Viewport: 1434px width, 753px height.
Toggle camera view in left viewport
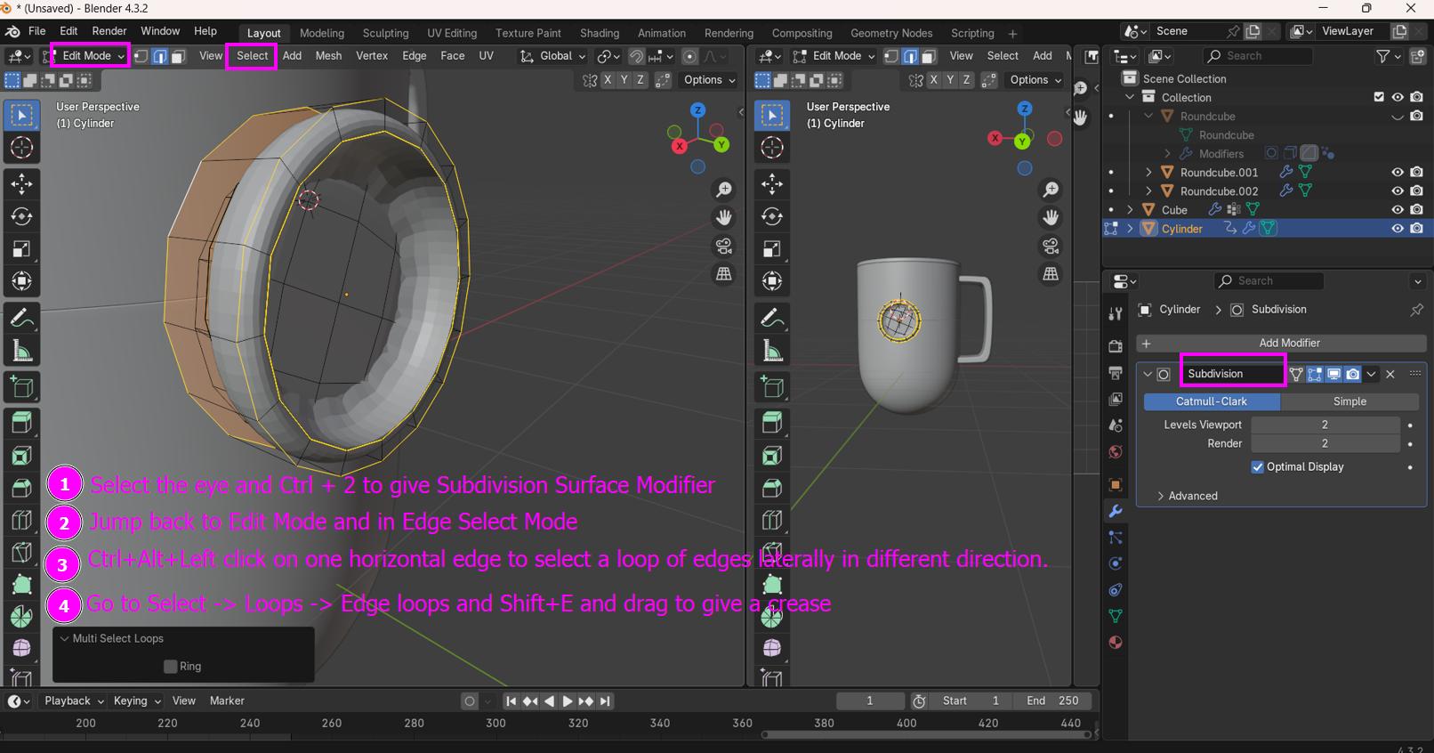(724, 246)
